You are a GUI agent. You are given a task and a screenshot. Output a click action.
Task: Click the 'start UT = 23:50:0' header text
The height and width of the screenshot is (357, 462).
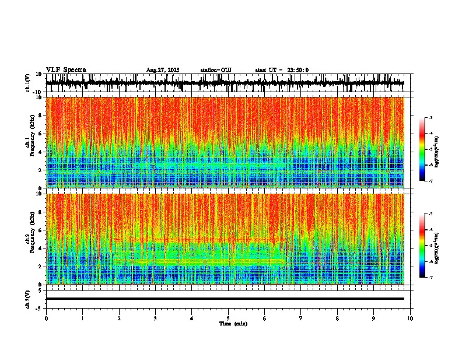(282, 70)
